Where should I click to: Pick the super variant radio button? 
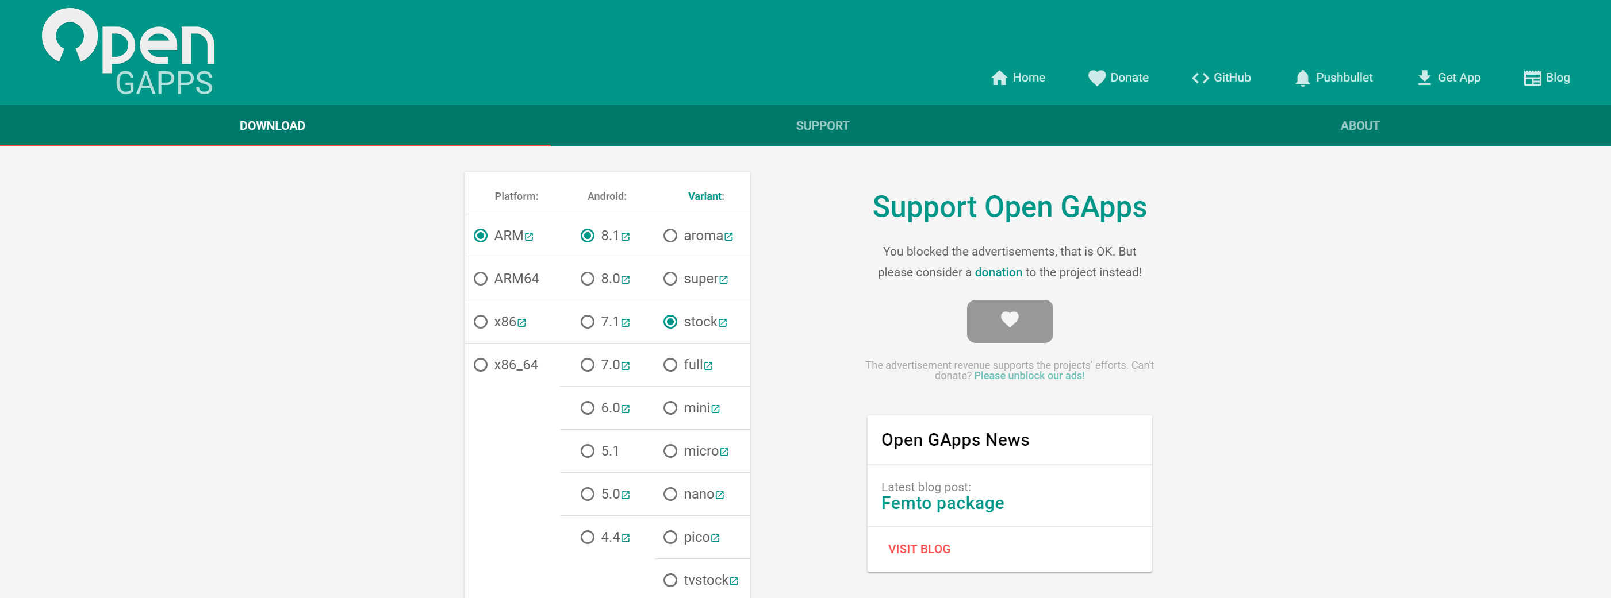tap(670, 279)
